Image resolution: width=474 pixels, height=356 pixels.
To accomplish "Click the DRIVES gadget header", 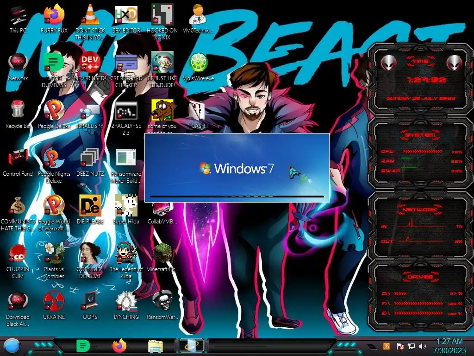I will pos(419,276).
